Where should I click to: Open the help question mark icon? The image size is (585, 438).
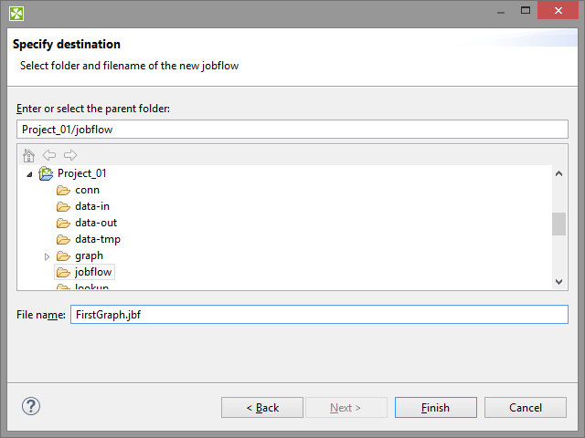(31, 407)
